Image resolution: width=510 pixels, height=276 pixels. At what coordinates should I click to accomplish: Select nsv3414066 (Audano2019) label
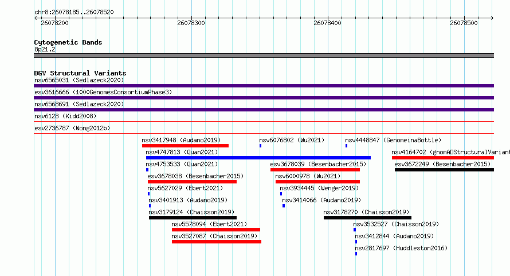point(321,200)
